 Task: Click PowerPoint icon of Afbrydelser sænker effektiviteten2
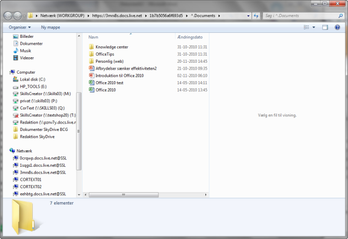click(91, 68)
